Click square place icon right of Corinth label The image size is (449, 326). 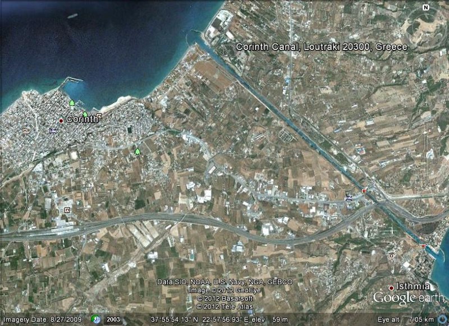tap(99, 116)
